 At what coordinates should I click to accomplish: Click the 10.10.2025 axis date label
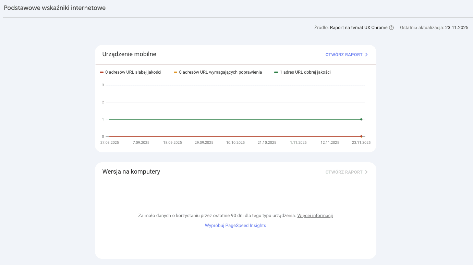tap(235, 143)
